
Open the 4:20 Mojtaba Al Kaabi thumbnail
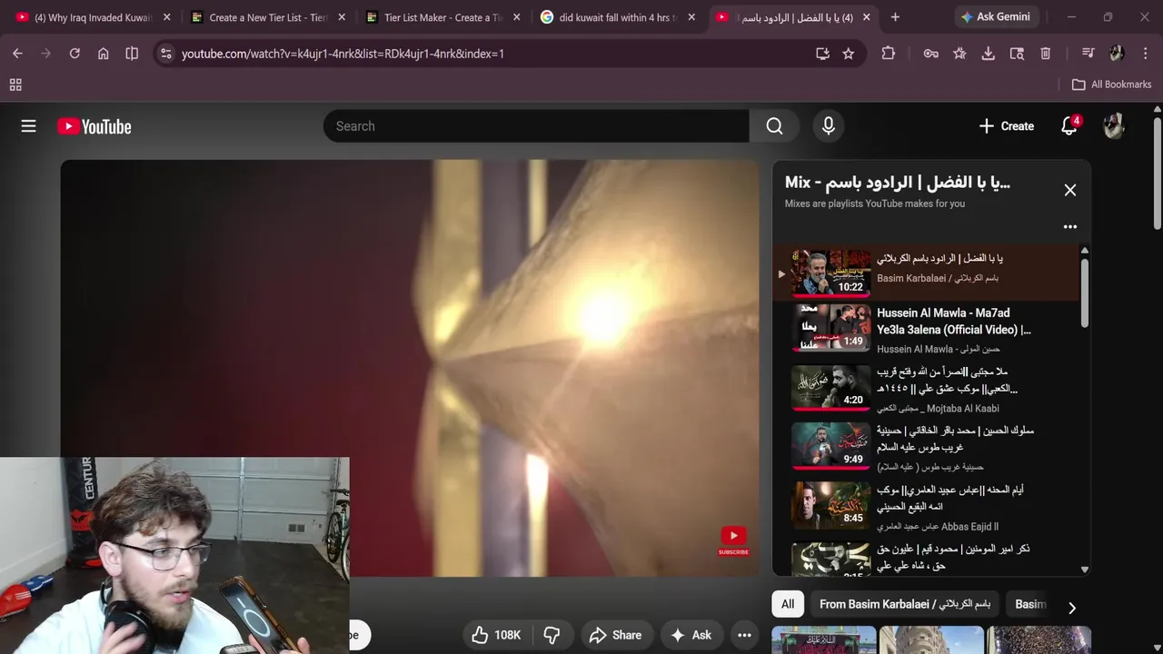pyautogui.click(x=830, y=388)
